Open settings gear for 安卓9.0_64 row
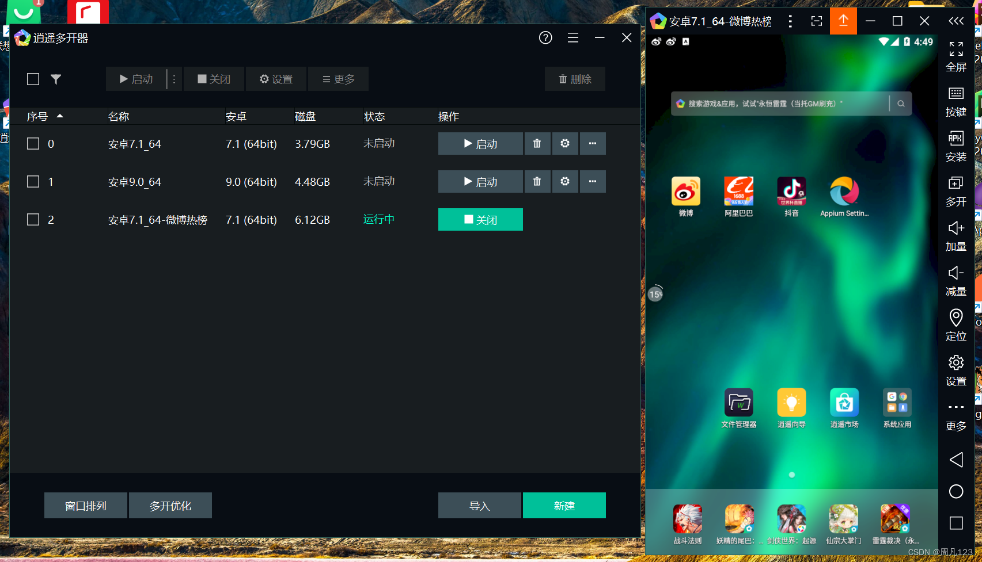 [x=565, y=181]
